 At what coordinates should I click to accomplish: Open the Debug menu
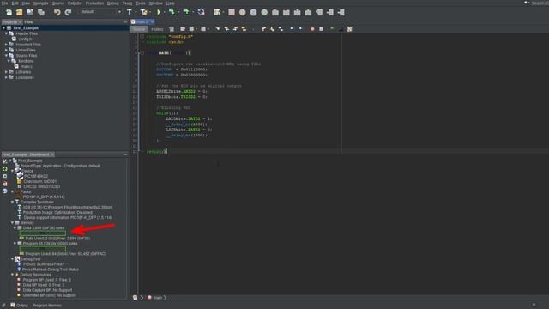(x=112, y=3)
